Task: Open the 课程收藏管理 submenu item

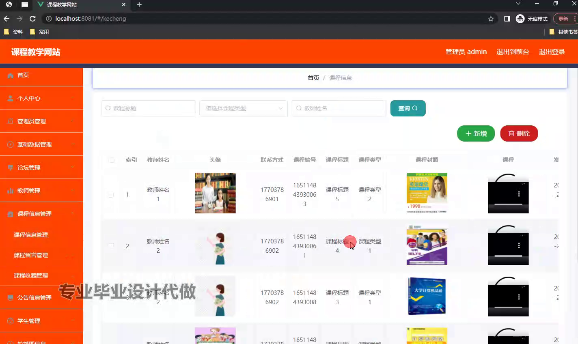Action: 31,275
